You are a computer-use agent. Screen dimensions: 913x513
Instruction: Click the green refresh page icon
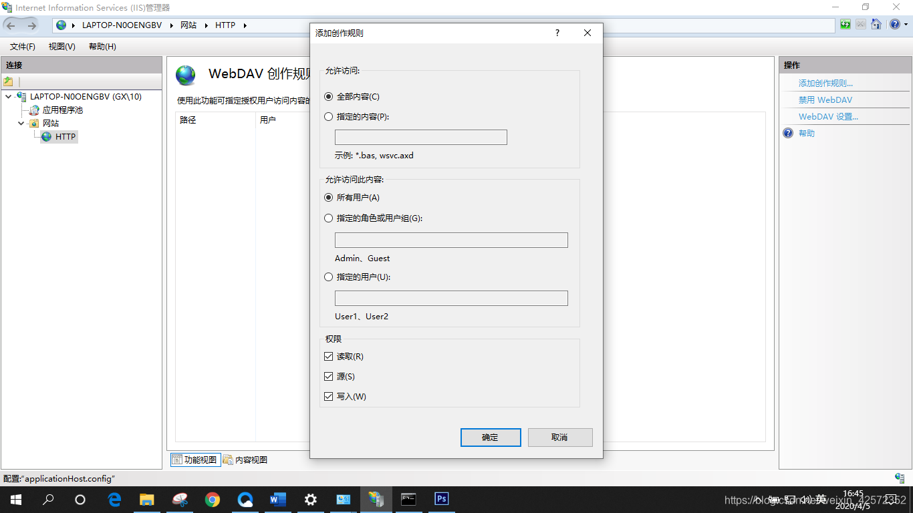click(x=845, y=25)
